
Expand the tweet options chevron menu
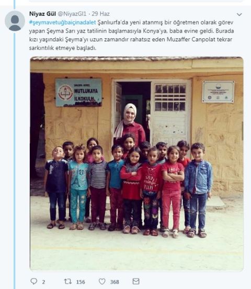[239, 14]
